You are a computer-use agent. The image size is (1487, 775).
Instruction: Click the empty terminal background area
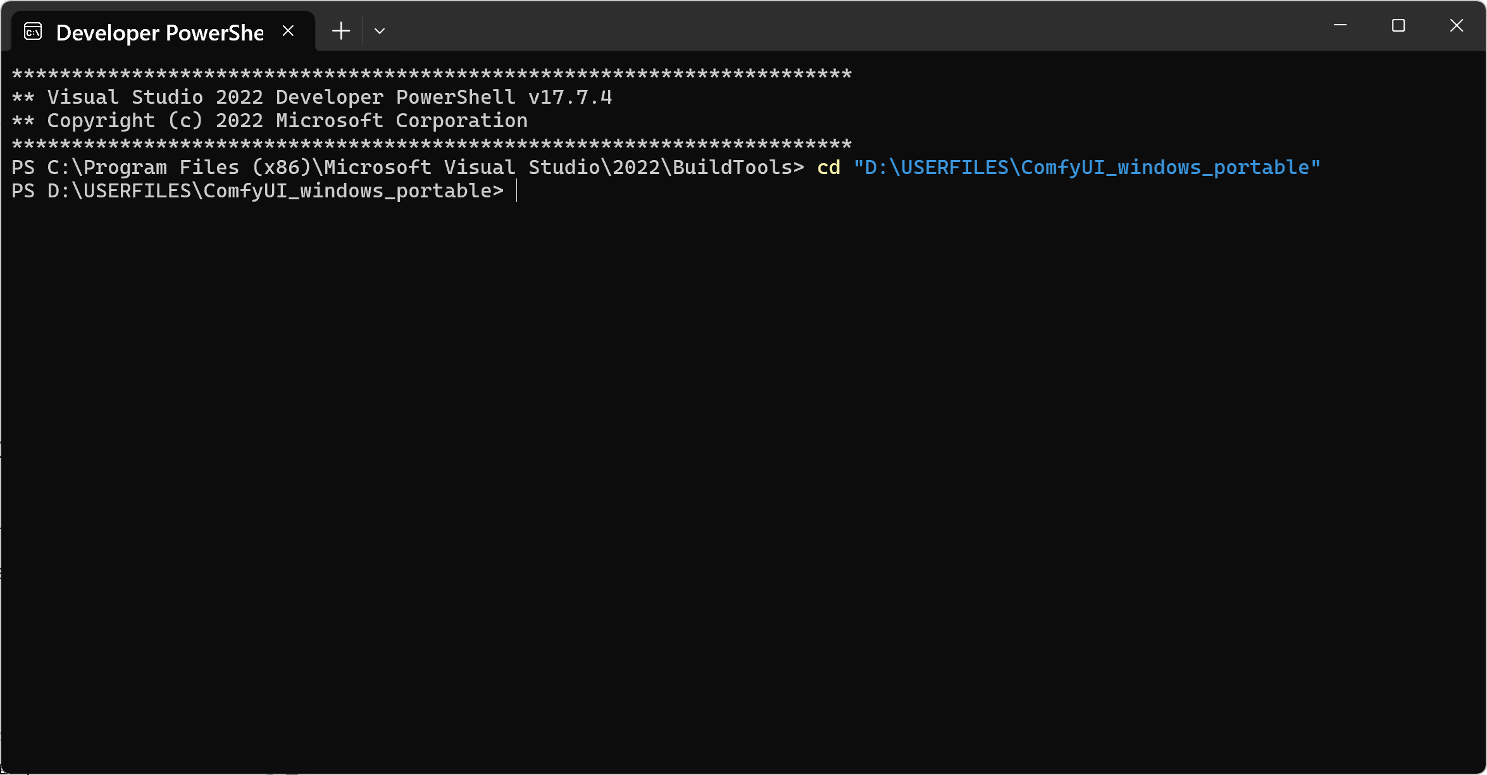(x=743, y=443)
